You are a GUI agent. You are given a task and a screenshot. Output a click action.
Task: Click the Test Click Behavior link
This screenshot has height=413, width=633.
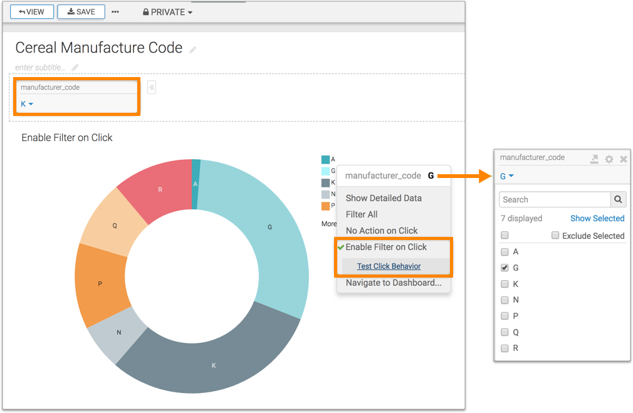pos(389,266)
